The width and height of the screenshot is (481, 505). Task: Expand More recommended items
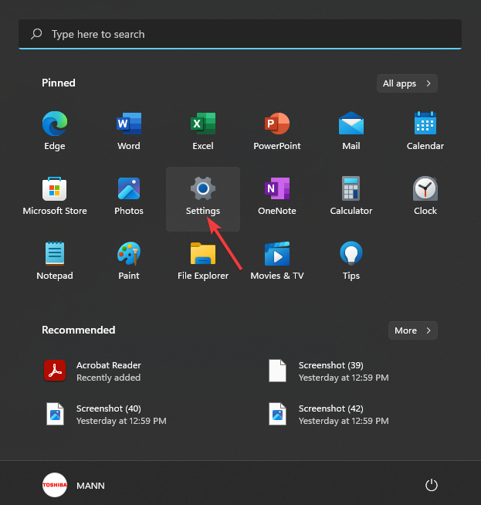[x=413, y=330]
